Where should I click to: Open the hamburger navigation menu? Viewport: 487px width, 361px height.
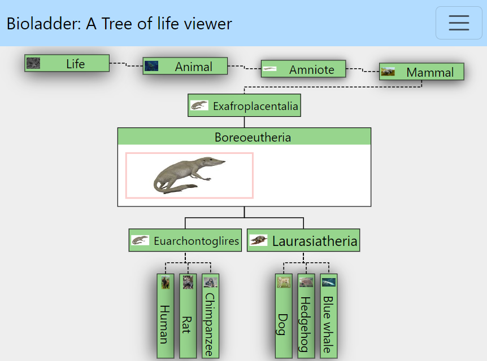pyautogui.click(x=459, y=23)
